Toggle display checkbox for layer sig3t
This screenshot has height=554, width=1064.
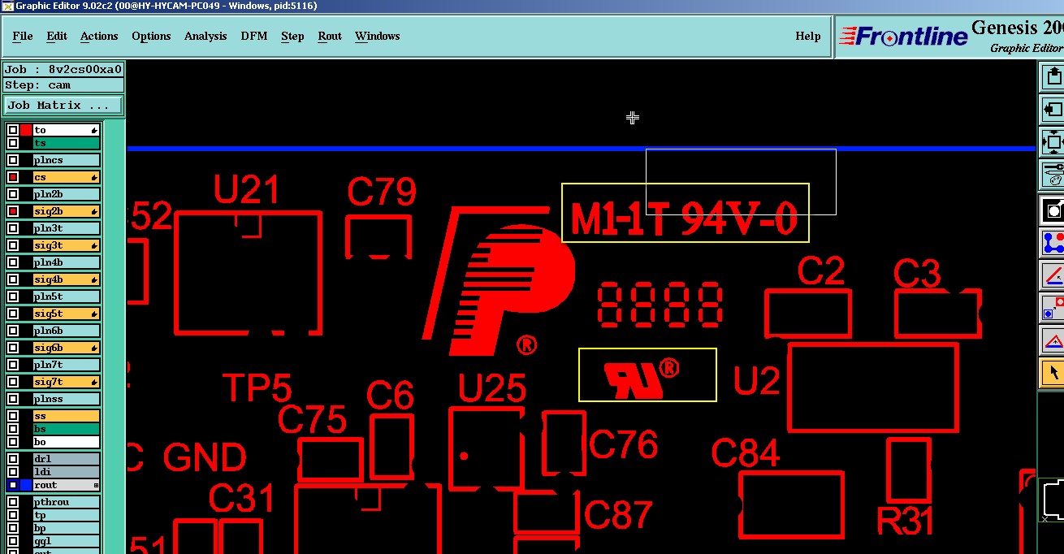pos(13,245)
